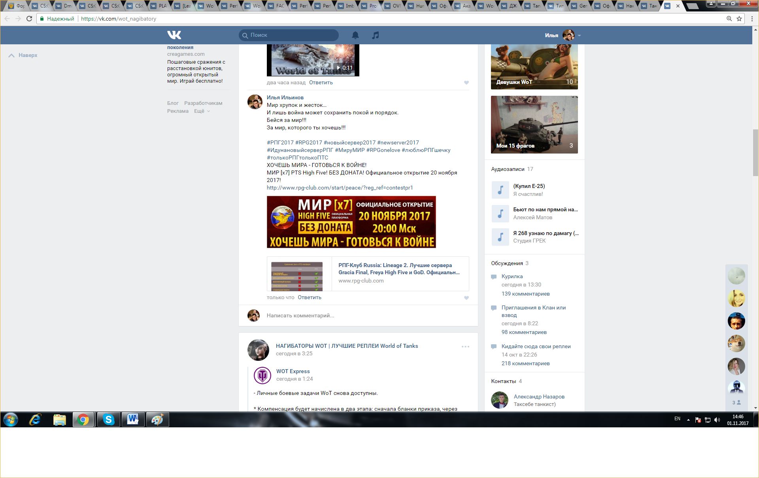Open the МИР x7 High Five banner image
Screen dimensions: 759x478
click(x=351, y=222)
